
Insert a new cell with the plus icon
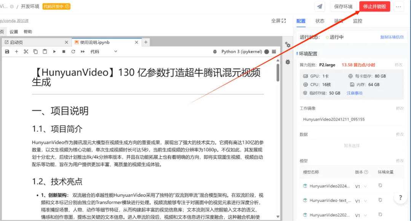click(x=16, y=52)
